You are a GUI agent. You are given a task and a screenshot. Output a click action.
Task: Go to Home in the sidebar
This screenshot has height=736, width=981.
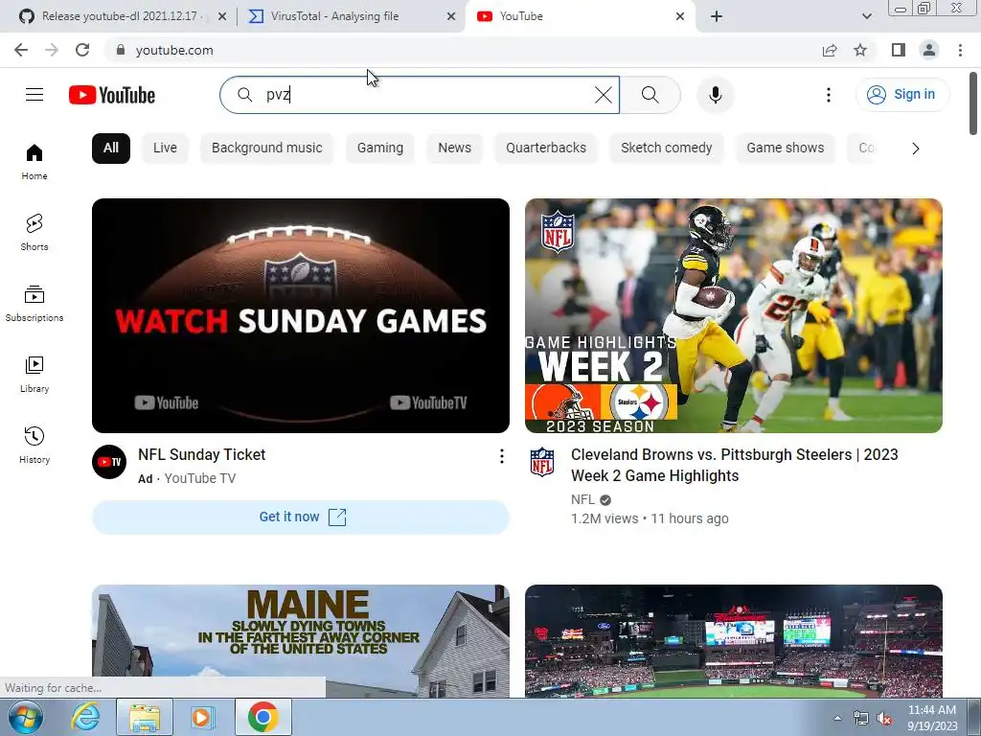tap(34, 162)
